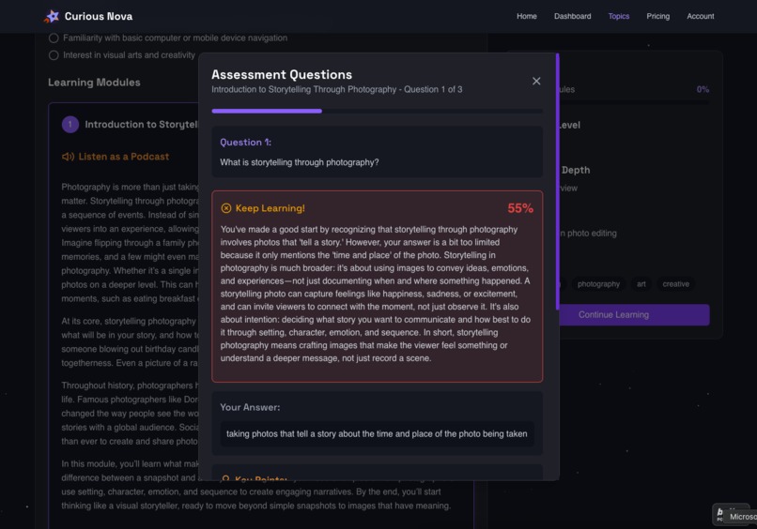This screenshot has height=529, width=757.
Task: Click the creative tag
Action: click(x=675, y=284)
